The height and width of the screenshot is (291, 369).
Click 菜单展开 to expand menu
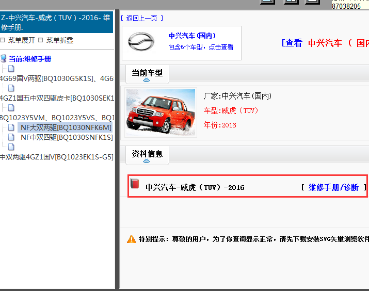(21, 40)
